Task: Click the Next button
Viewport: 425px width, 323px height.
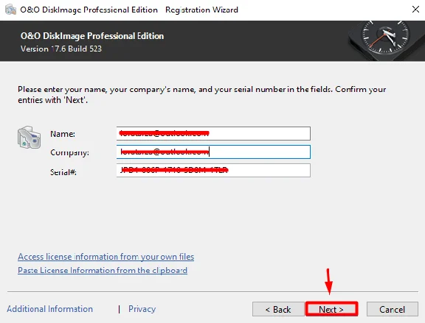Action: coord(331,309)
